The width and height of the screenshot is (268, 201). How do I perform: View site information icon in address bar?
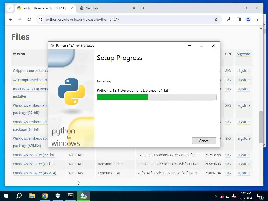pyautogui.click(x=41, y=19)
